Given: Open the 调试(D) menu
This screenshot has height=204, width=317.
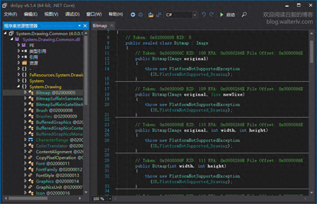Looking at the screenshot, I should click(72, 14).
